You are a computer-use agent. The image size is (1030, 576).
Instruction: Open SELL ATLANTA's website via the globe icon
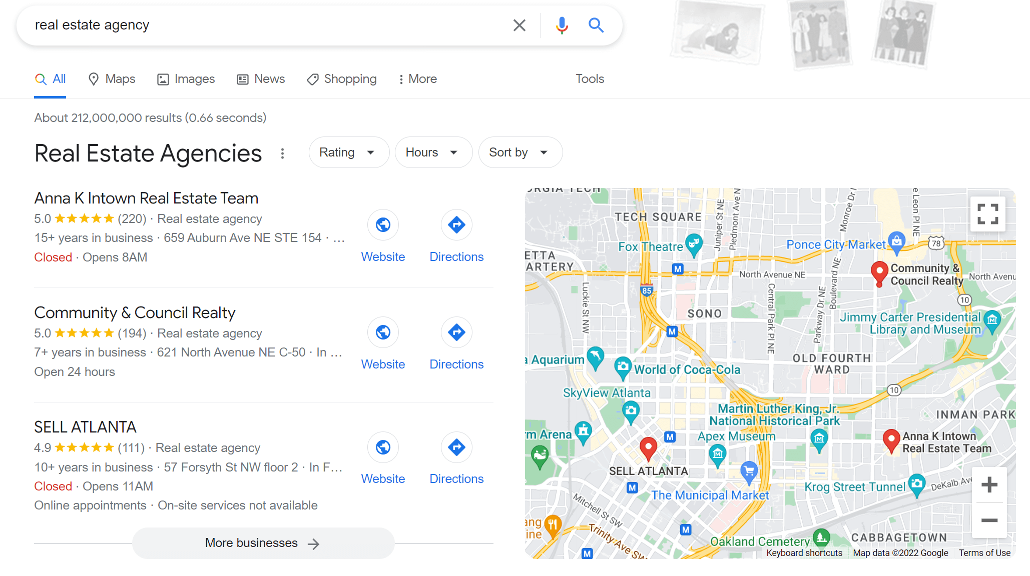[x=382, y=447]
